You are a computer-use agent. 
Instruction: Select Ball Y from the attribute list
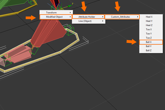click(x=151, y=46)
